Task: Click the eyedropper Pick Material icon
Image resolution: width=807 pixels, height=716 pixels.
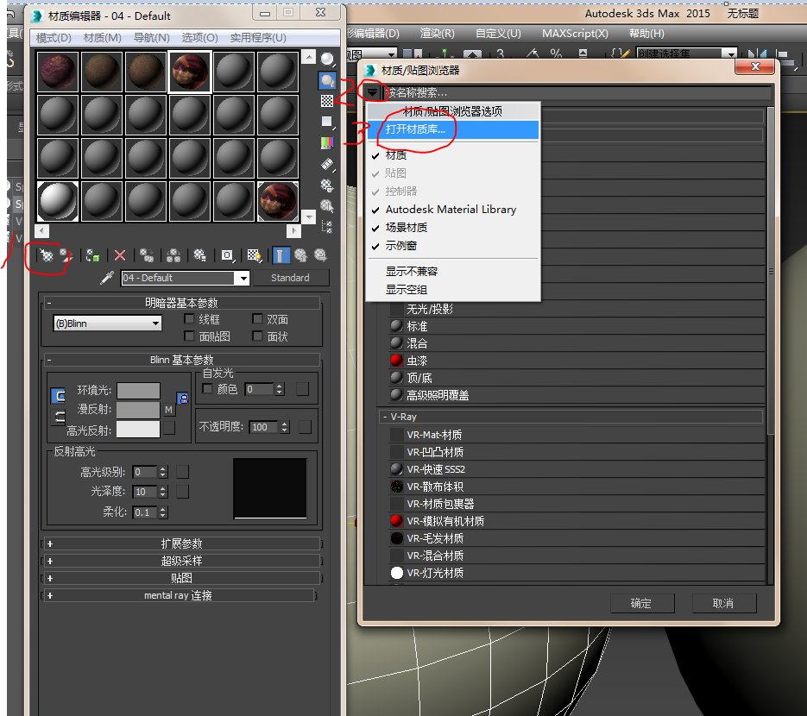Action: coord(105,278)
